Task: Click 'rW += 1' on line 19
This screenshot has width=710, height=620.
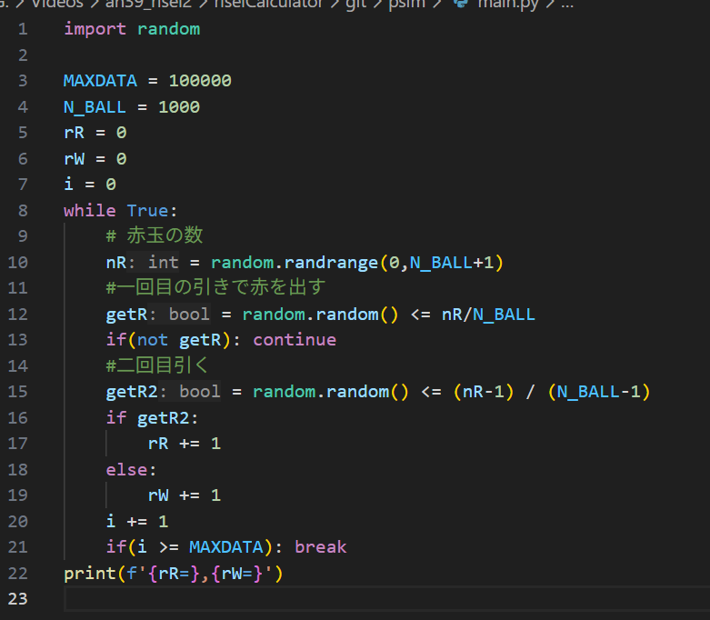Action: click(x=185, y=495)
